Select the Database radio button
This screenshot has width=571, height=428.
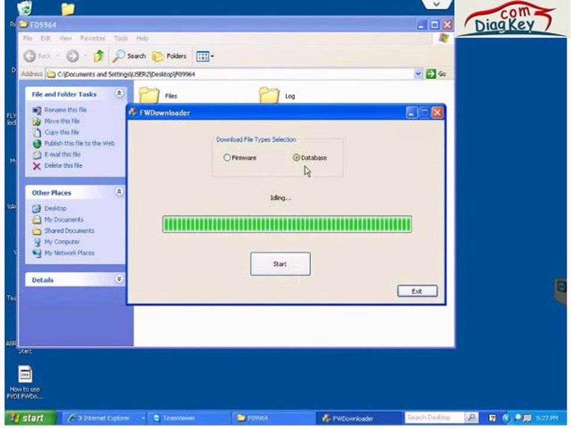(296, 158)
